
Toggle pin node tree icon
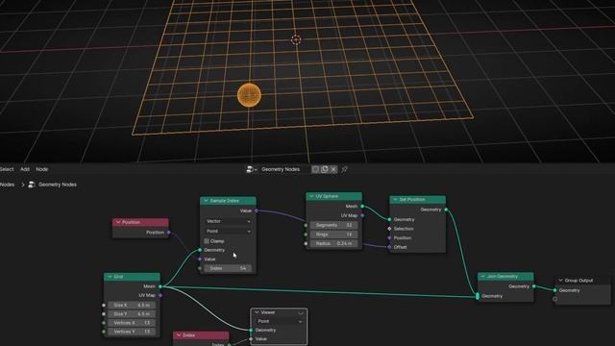coord(344,169)
